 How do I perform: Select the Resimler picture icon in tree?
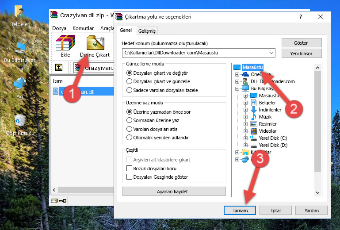(253, 124)
